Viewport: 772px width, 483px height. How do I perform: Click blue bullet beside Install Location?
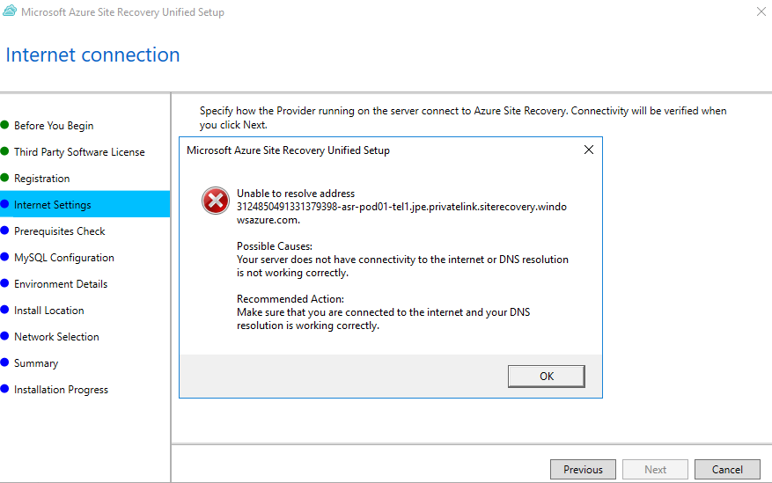pos(4,310)
